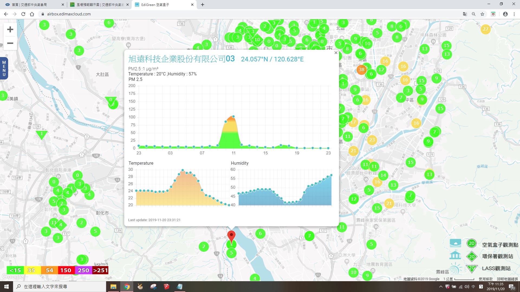Click the translate page icon
Viewport: 520px width, 292px height.
465,14
